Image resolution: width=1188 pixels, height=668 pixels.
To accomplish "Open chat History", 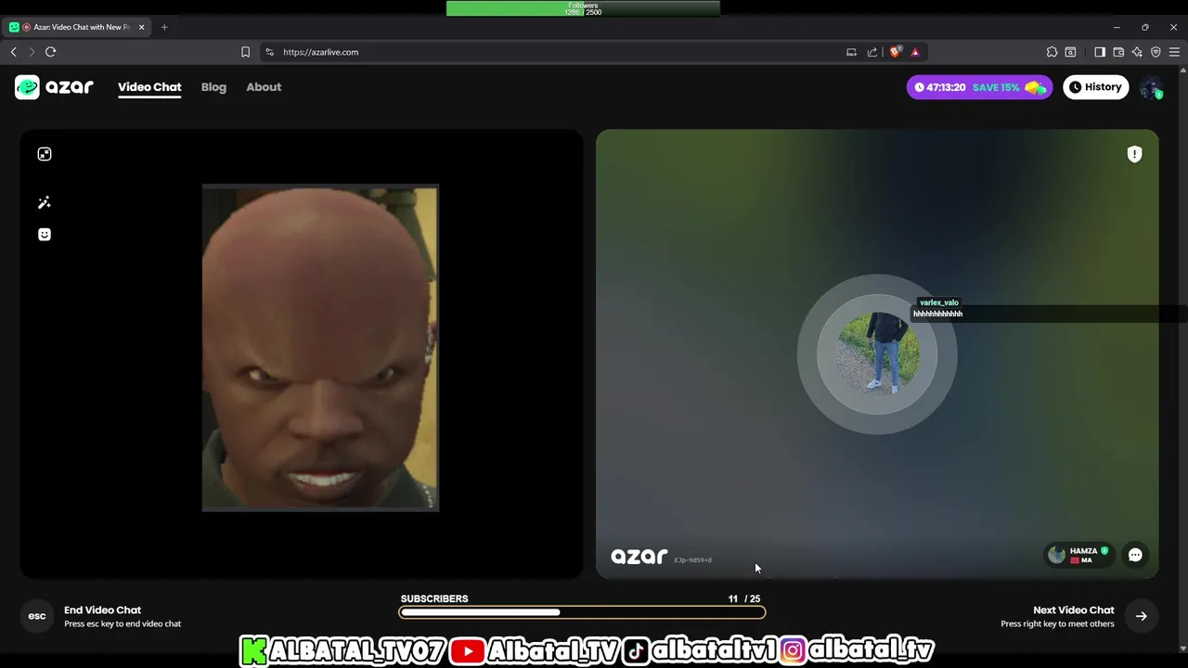I will 1095,87.
